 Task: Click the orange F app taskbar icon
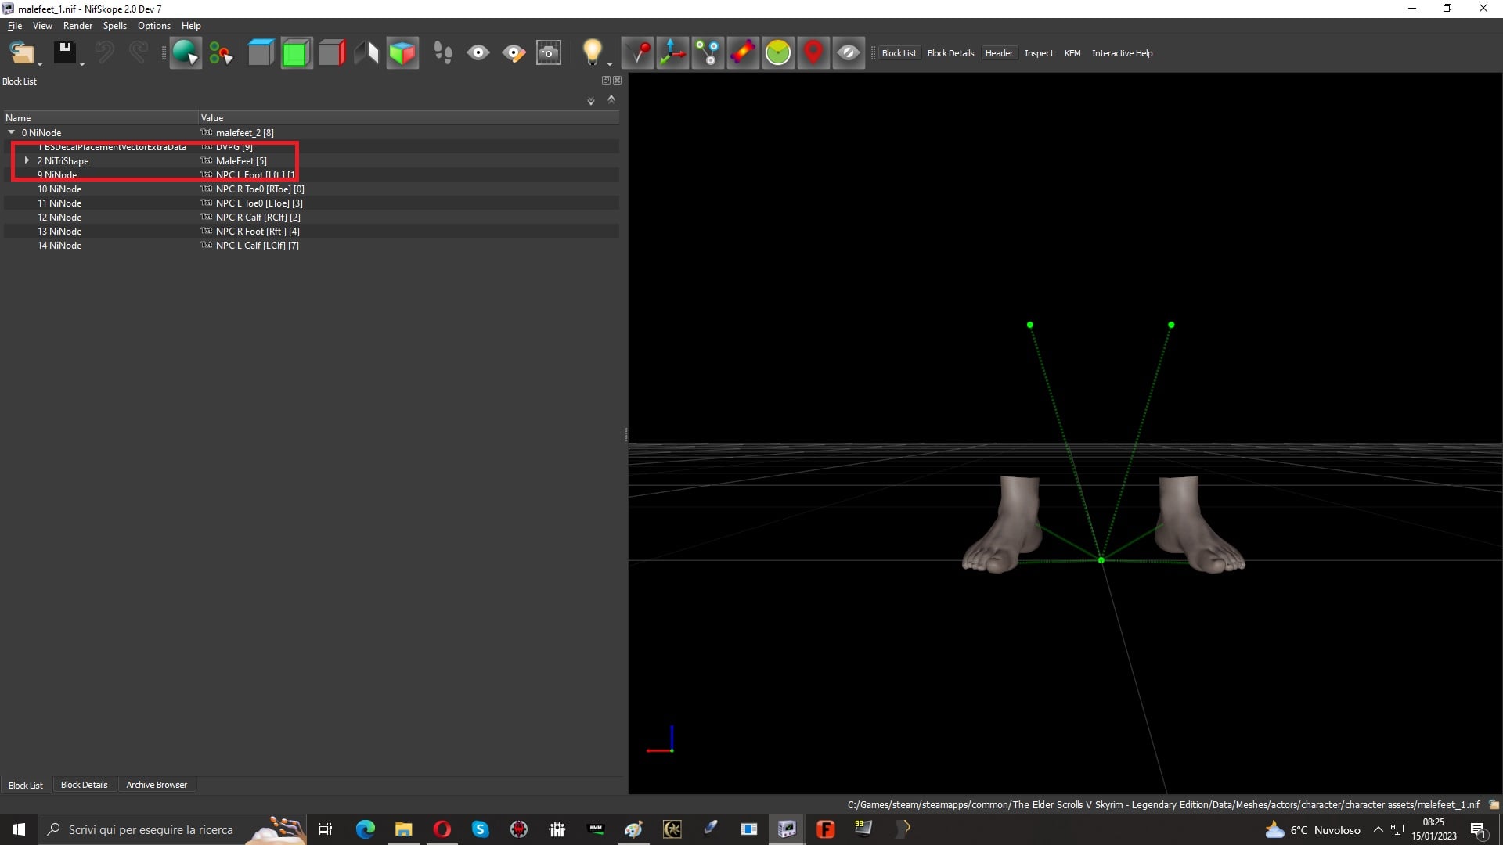825,829
